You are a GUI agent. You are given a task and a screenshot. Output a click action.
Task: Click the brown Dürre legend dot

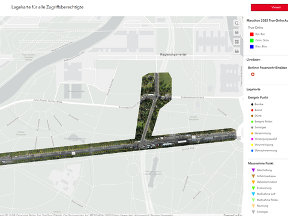coord(252,116)
